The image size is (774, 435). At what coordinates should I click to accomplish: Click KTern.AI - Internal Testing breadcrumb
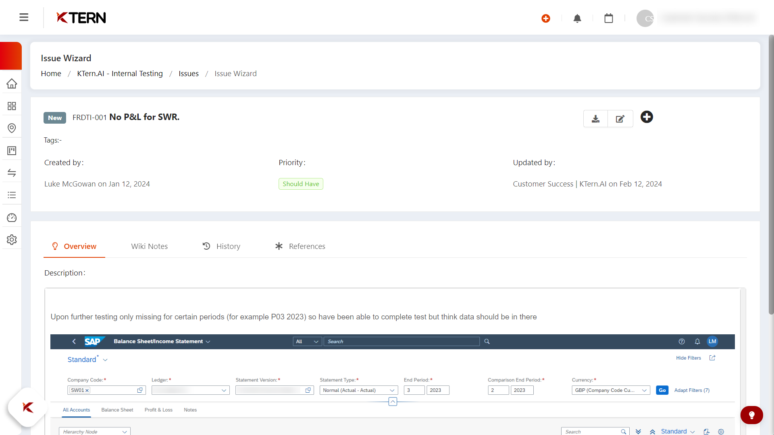tap(120, 73)
